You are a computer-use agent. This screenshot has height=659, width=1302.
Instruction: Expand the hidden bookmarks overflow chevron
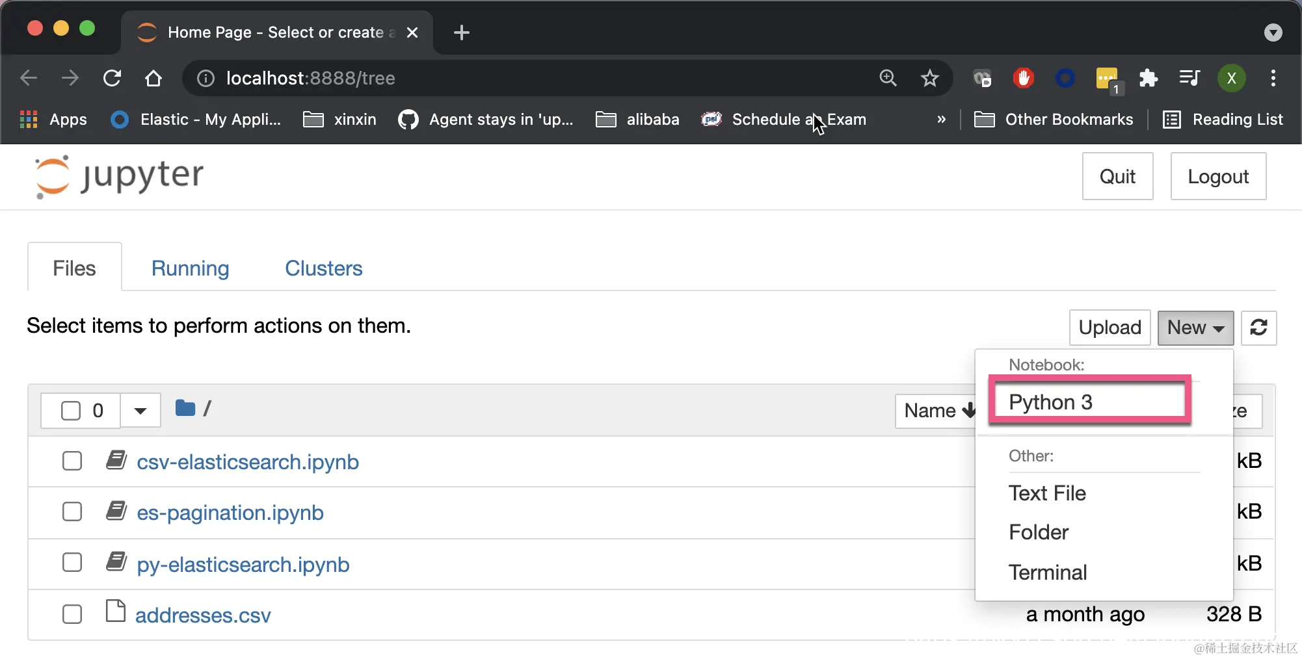(941, 120)
